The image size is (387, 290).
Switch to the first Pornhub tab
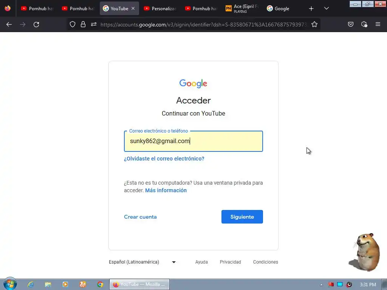pyautogui.click(x=37, y=8)
